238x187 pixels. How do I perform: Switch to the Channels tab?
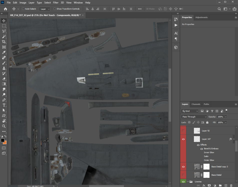[x=196, y=104]
